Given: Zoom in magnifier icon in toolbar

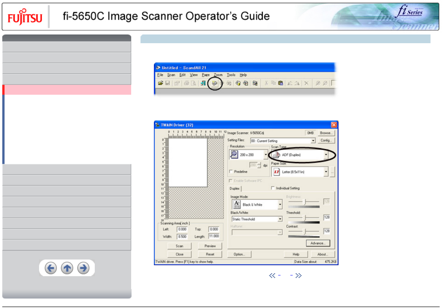Looking at the screenshot, I should click(318, 83).
